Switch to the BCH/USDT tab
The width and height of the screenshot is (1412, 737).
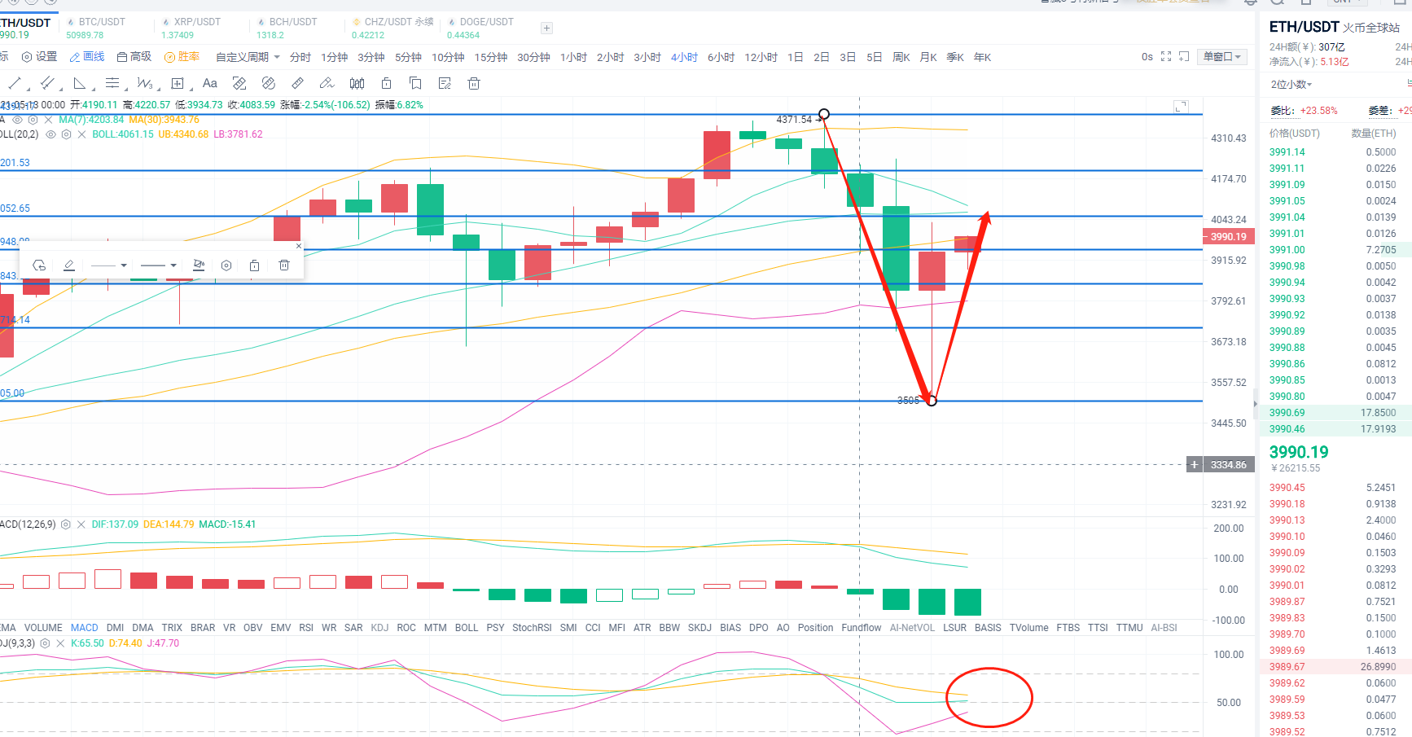(x=287, y=28)
